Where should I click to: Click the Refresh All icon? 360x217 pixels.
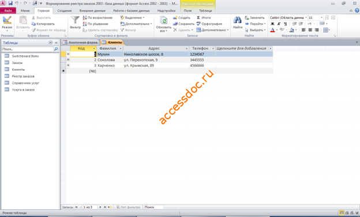coord(163,20)
